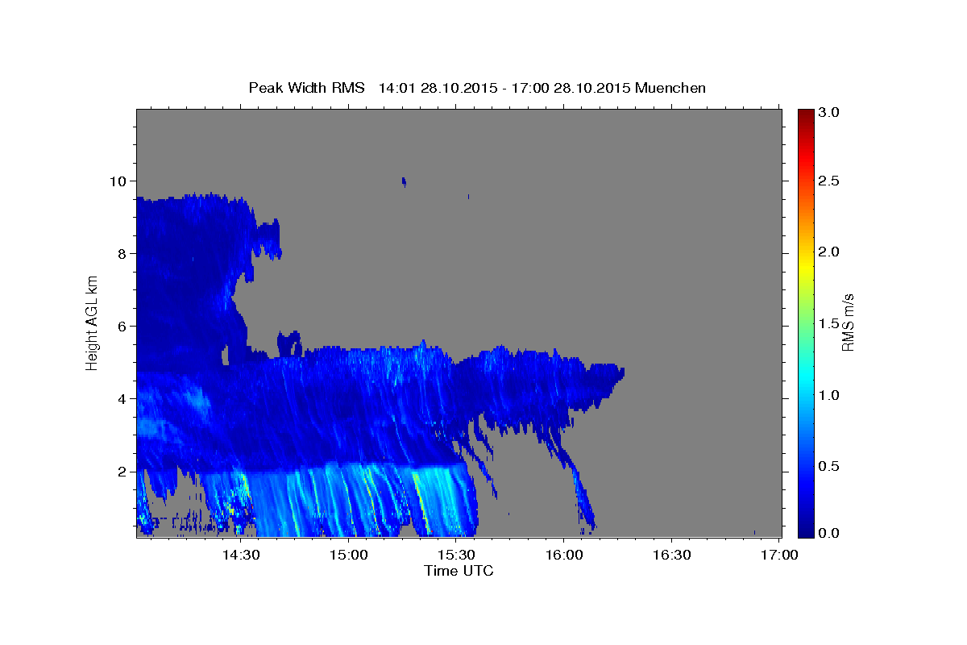The height and width of the screenshot is (645, 967).
Task: Click the dark red top of the colorbar
Action: (805, 114)
